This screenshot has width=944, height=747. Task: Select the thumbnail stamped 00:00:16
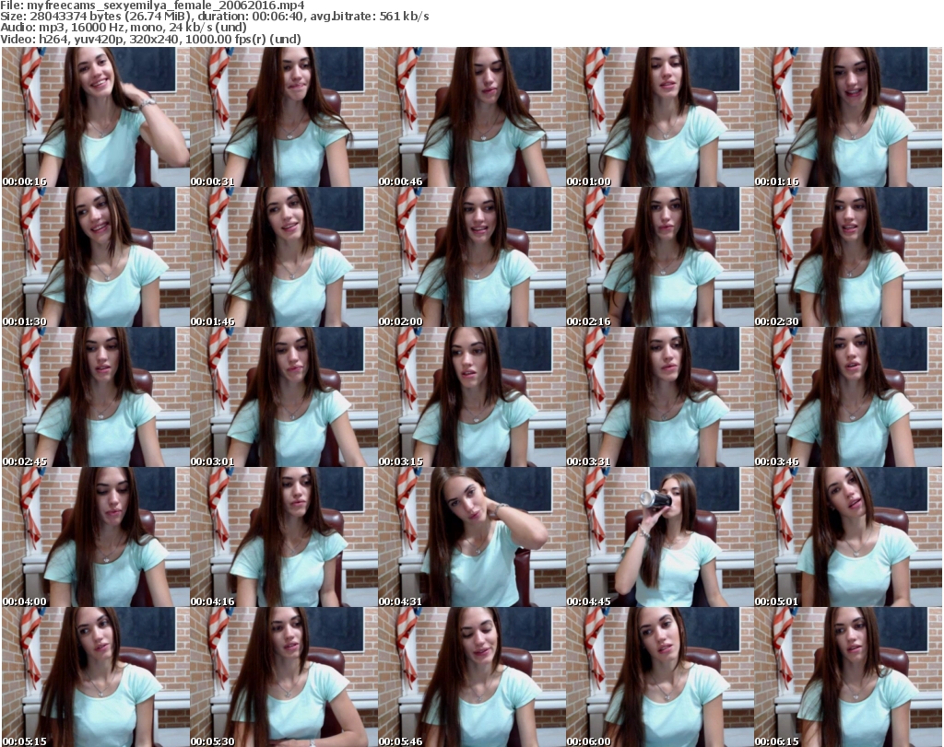[96, 117]
